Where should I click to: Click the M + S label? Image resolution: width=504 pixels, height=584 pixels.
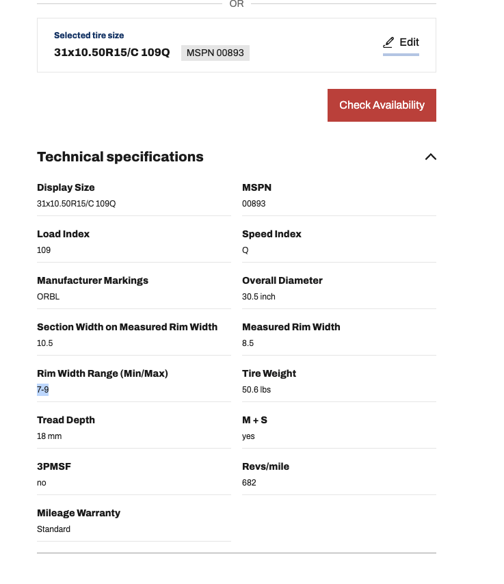[x=254, y=420]
